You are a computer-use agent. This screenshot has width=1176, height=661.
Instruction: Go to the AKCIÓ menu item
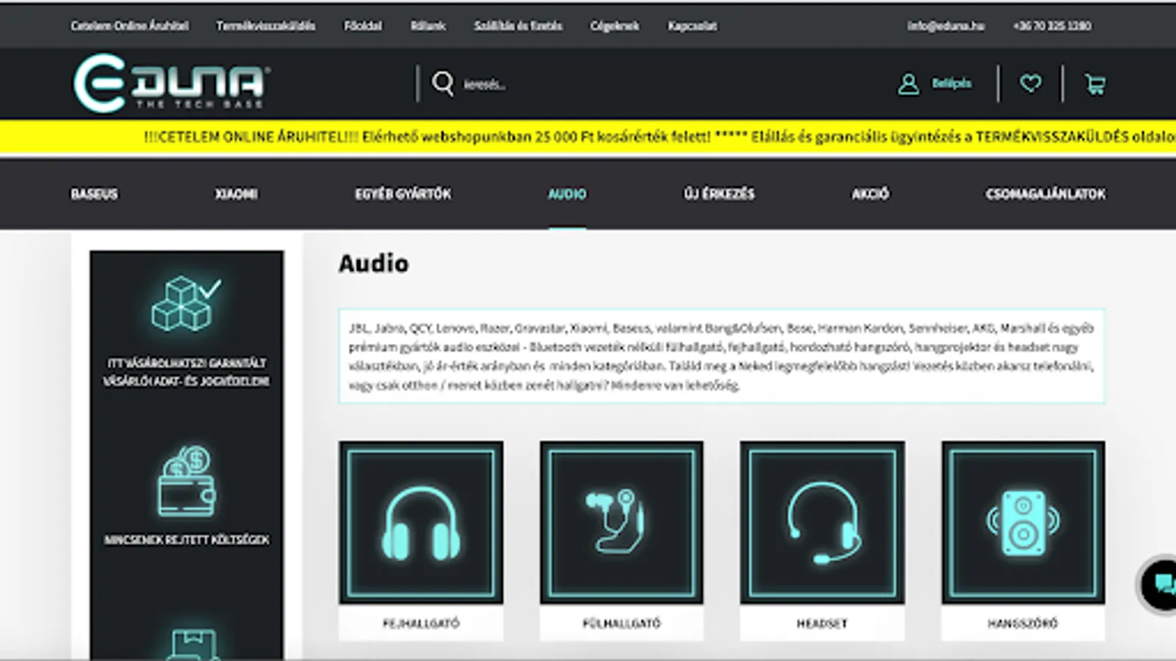870,194
